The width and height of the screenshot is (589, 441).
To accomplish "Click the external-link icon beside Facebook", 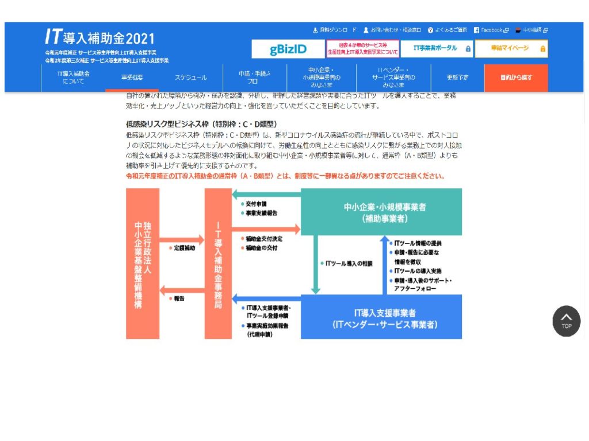I will (x=505, y=29).
